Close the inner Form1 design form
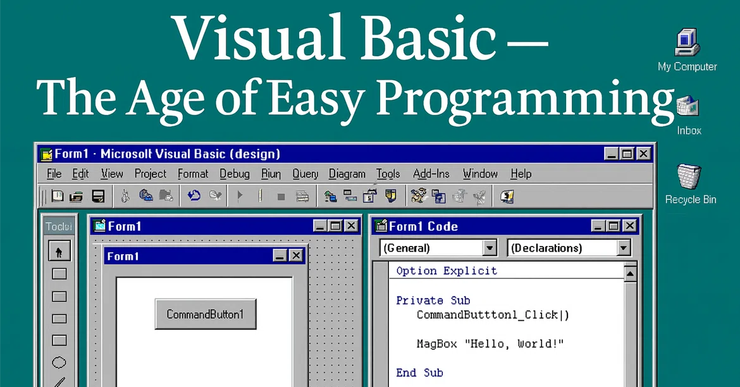740x387 pixels. point(295,256)
